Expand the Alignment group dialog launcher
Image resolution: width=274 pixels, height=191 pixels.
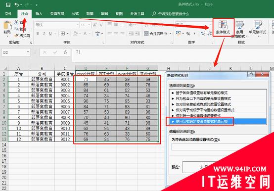pyautogui.click(x=172, y=43)
